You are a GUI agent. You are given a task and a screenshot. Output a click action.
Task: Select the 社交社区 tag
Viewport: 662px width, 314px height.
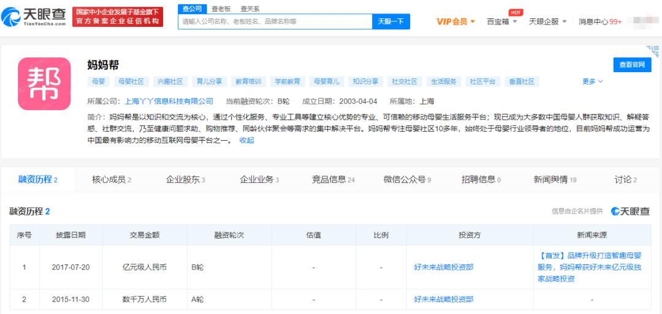click(405, 81)
